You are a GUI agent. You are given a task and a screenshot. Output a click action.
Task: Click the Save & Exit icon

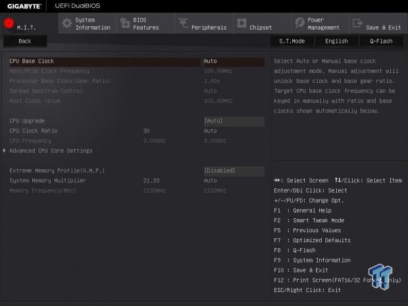(x=357, y=24)
